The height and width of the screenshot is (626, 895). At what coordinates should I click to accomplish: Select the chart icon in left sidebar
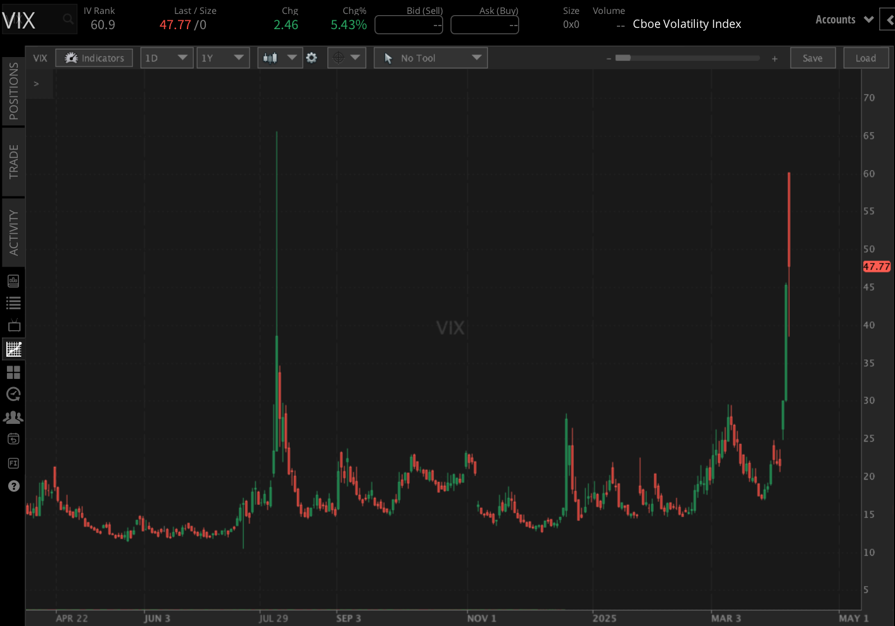coord(13,349)
